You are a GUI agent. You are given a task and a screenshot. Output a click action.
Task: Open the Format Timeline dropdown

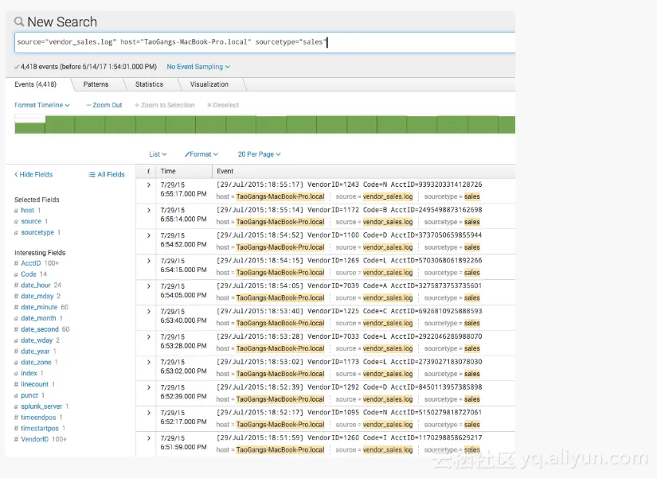click(x=41, y=105)
